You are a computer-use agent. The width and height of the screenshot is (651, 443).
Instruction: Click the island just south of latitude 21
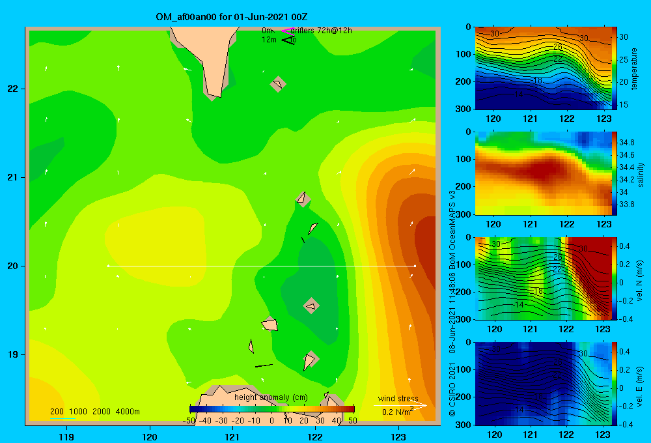click(303, 199)
